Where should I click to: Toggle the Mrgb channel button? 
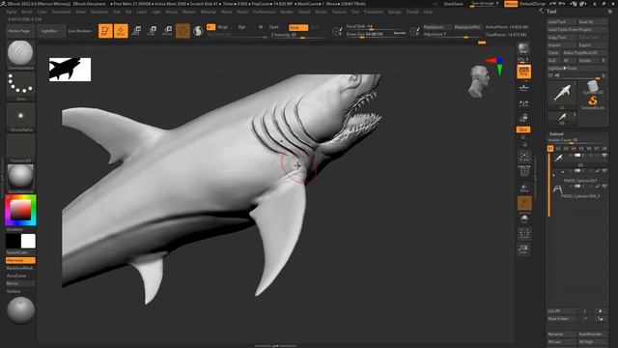tap(223, 27)
